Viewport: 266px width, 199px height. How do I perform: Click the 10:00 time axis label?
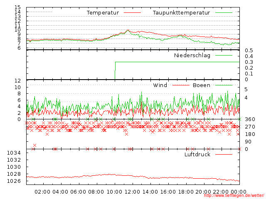point(114,192)
